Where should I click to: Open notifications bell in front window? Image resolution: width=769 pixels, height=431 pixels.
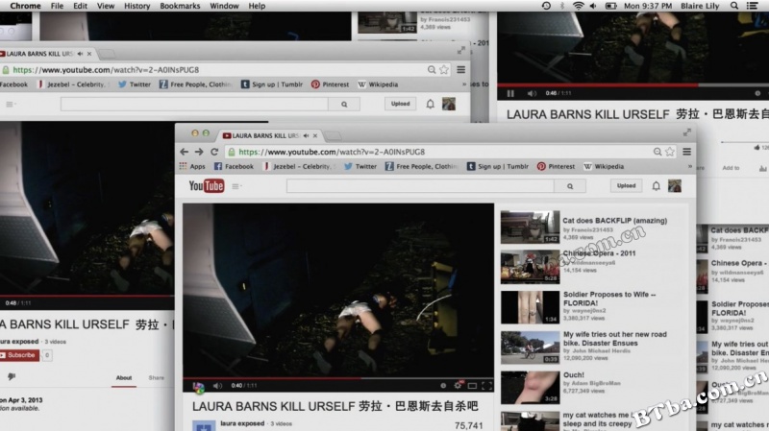click(656, 186)
